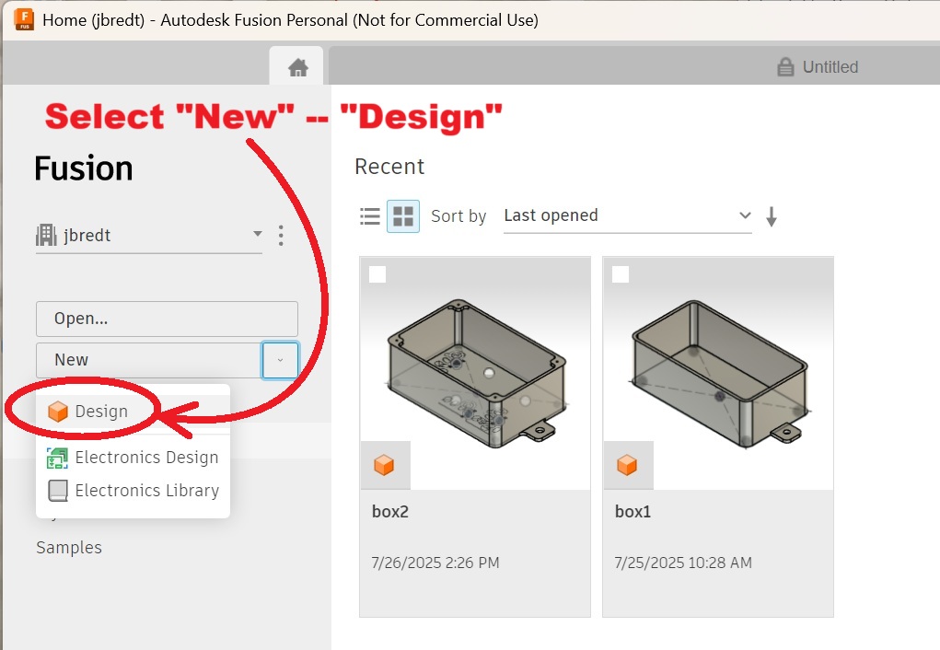This screenshot has height=650, width=940.
Task: Click the Fusion logo in the title bar
Action: 24,19
